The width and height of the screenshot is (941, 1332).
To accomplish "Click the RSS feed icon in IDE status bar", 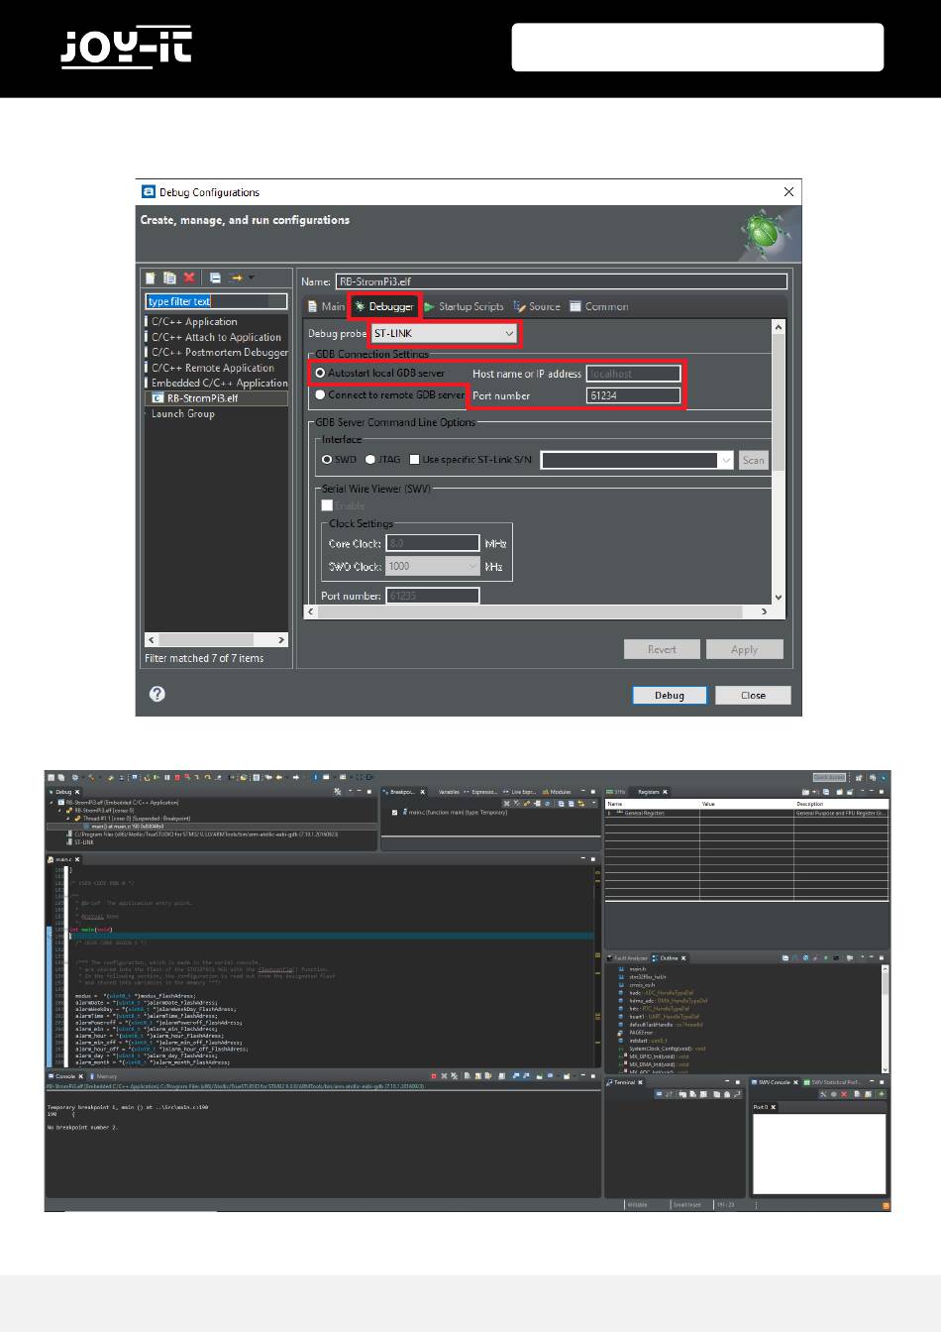I will [x=886, y=1205].
